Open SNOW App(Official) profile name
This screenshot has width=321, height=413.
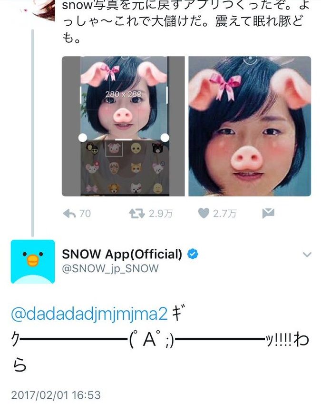tap(122, 254)
